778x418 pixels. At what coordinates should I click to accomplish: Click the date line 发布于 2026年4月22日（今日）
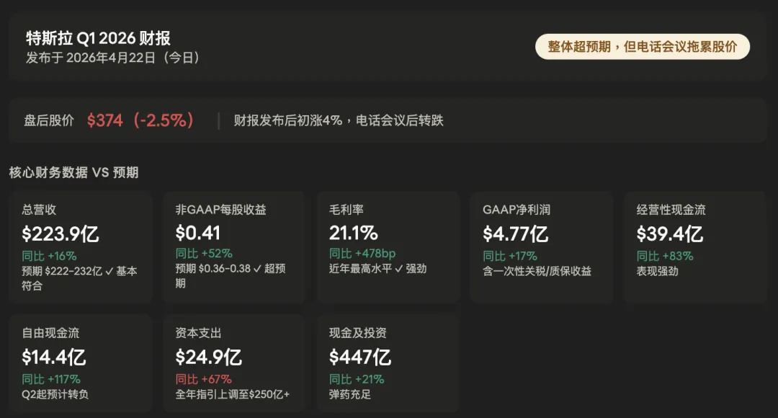(112, 58)
